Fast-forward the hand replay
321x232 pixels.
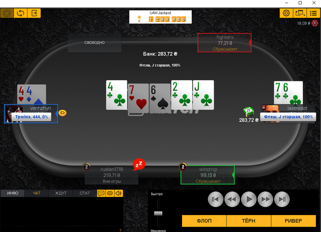coord(266,199)
